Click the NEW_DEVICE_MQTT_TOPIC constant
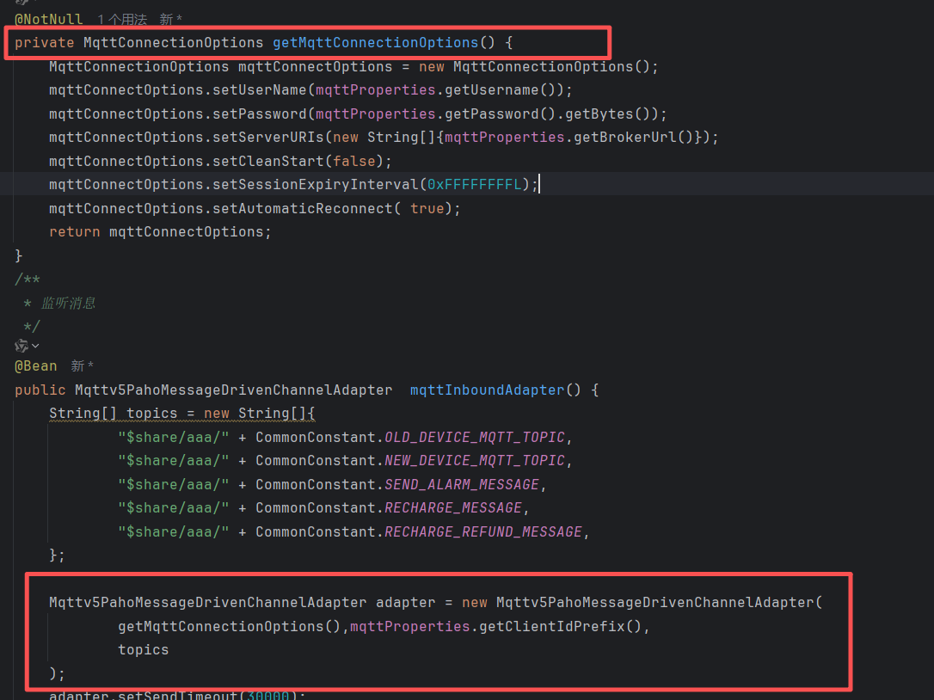This screenshot has width=934, height=700. 474,460
